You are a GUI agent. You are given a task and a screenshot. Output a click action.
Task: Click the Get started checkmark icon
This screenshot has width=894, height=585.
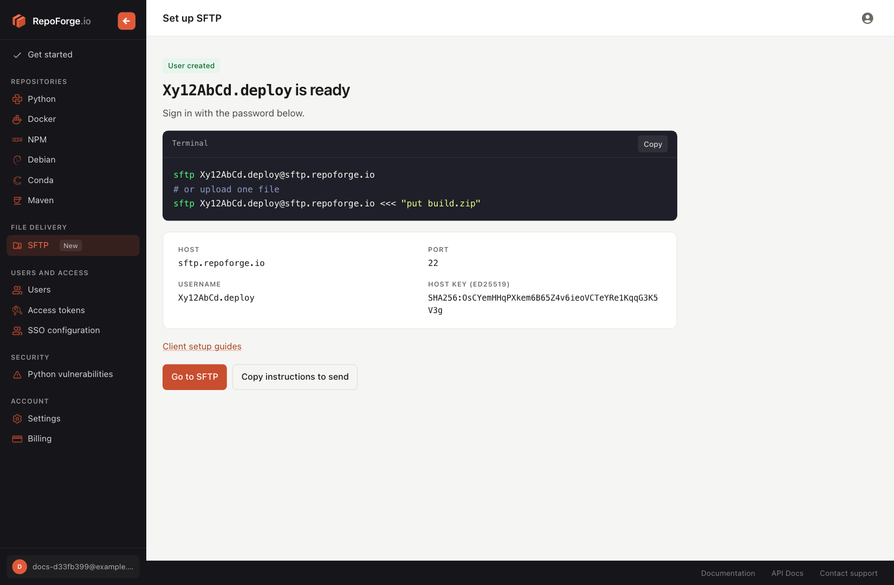pos(17,55)
